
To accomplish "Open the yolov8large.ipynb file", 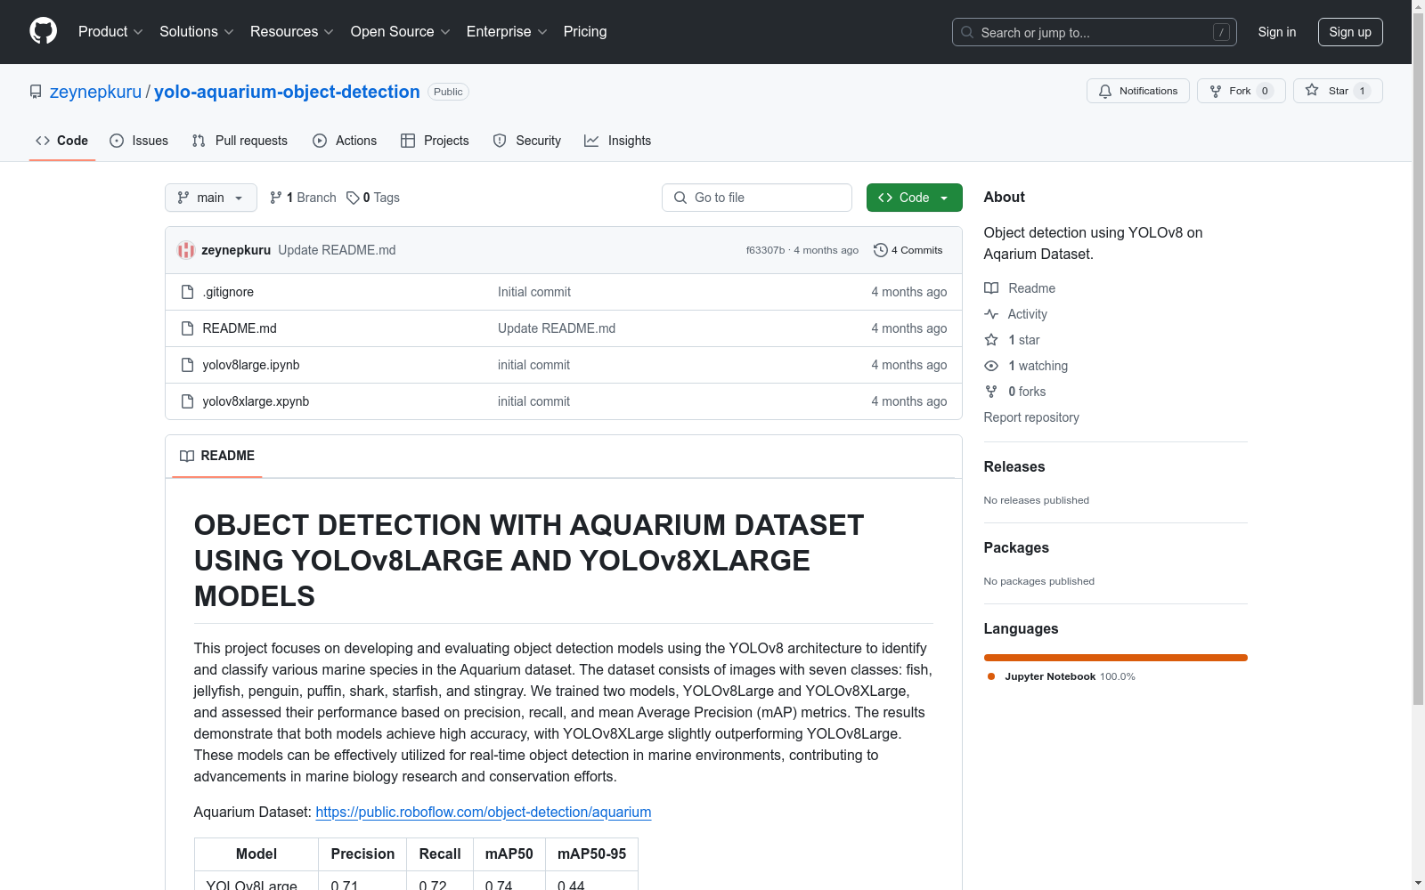I will [x=251, y=365].
